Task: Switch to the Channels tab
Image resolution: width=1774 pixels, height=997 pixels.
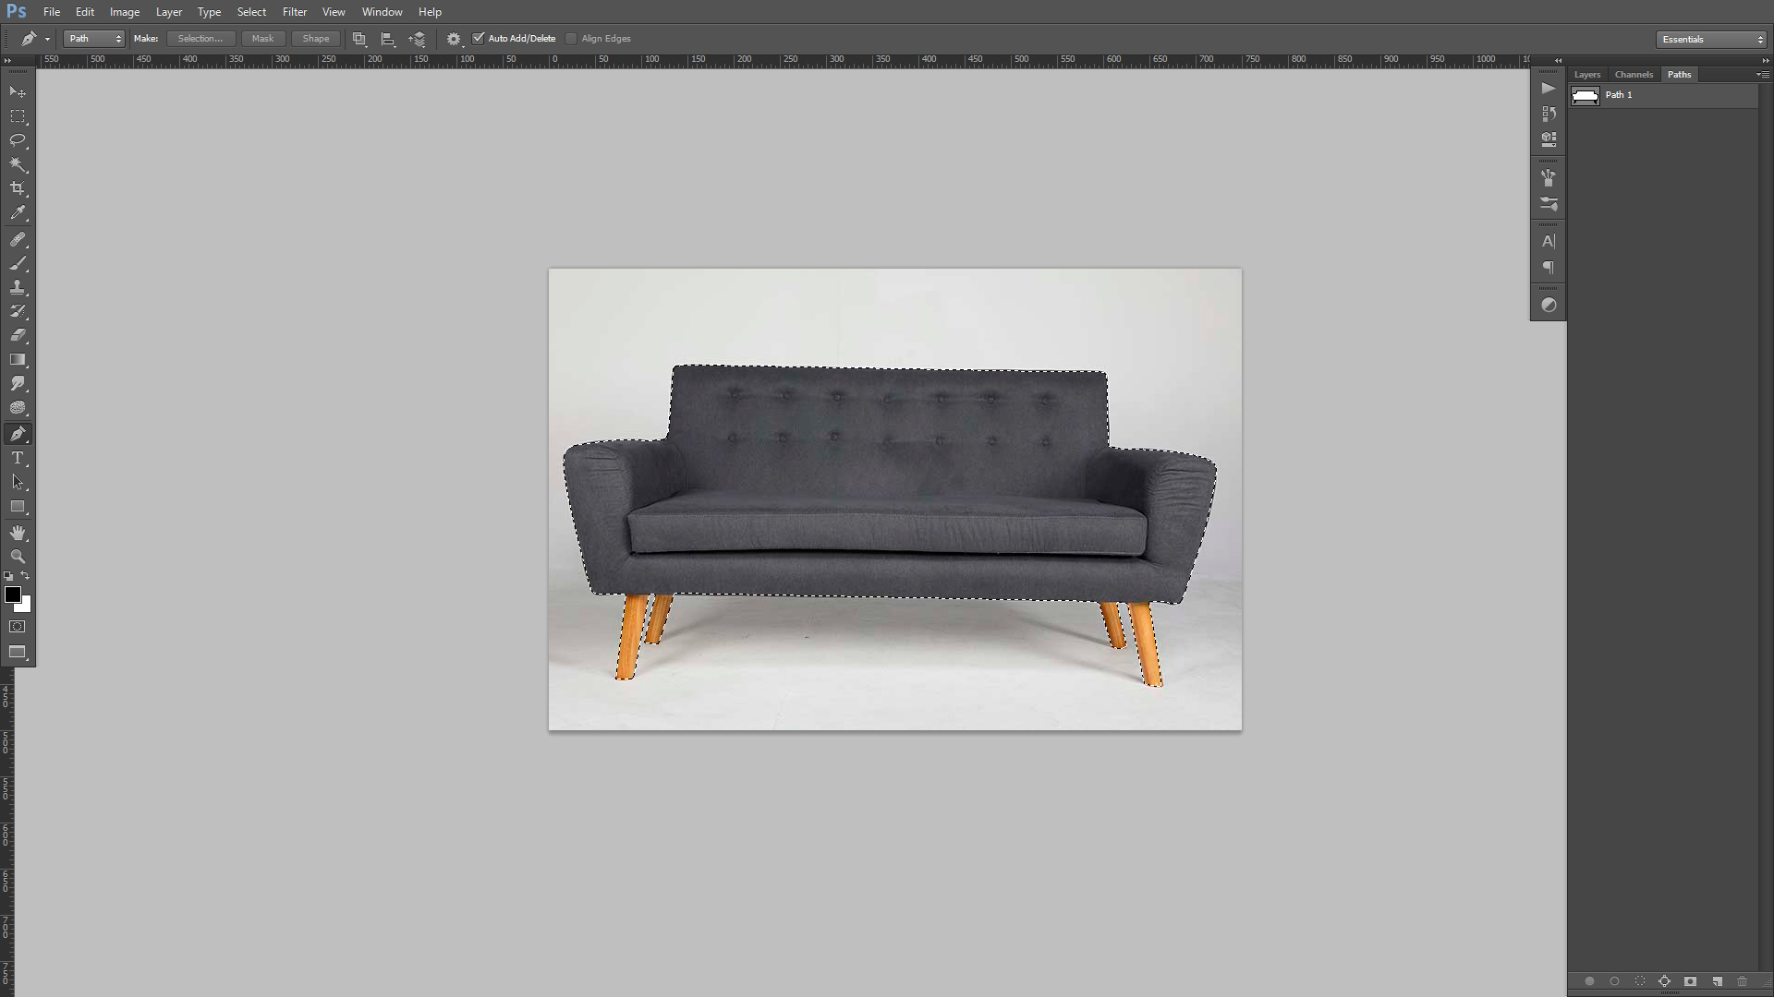Action: (1634, 75)
